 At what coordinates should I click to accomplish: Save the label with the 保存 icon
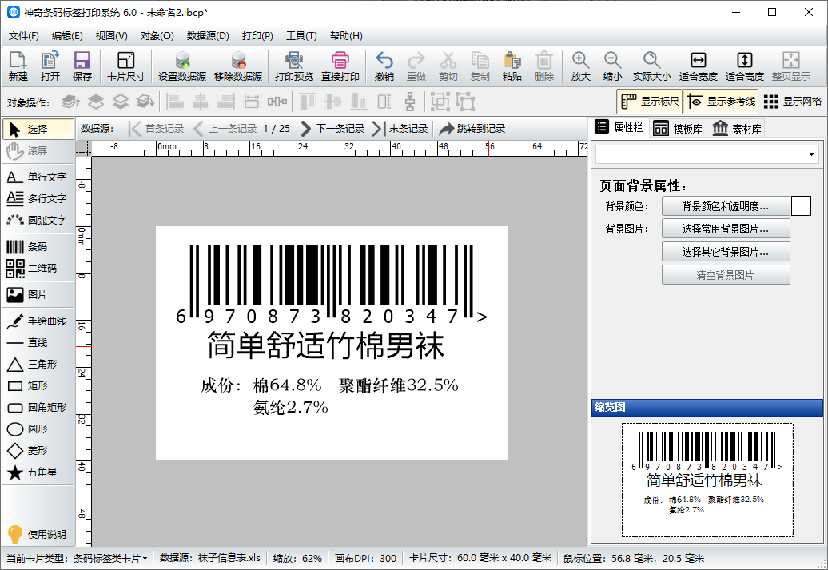82,66
